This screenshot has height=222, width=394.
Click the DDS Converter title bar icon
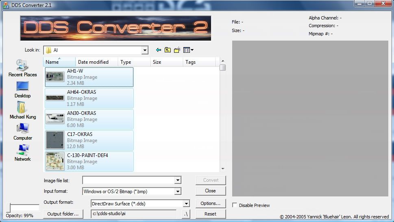(6, 5)
